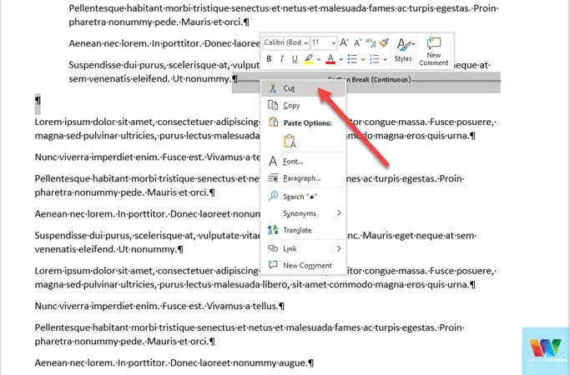Click Link in the context menu
The image size is (570, 375).
[296, 248]
